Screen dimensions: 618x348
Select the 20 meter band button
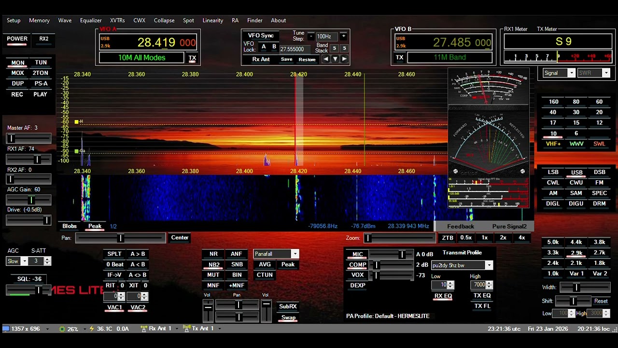click(599, 112)
